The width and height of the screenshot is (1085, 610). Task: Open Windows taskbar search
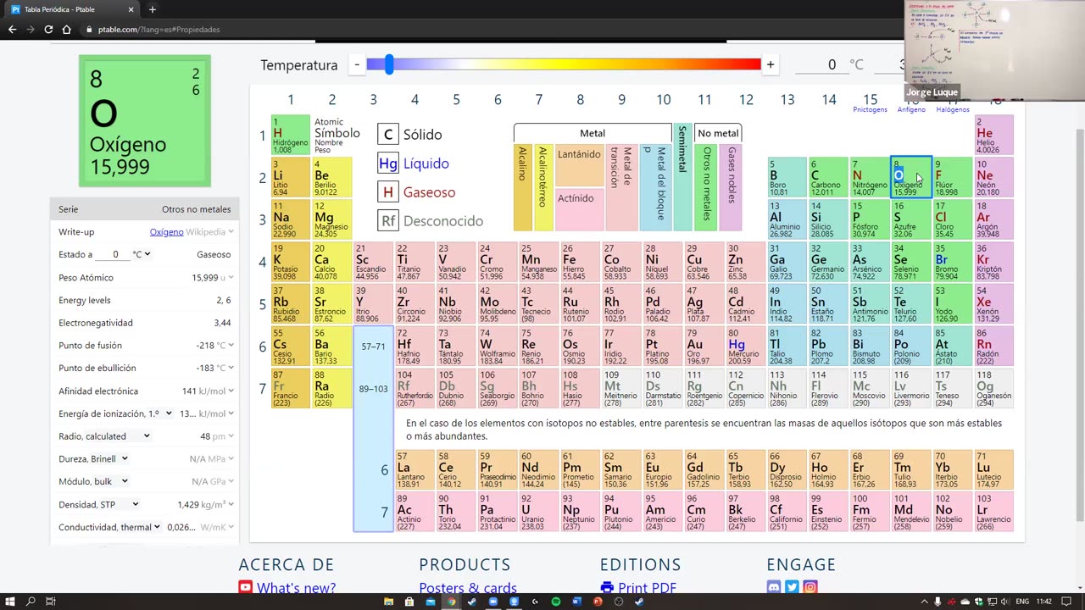(x=31, y=602)
